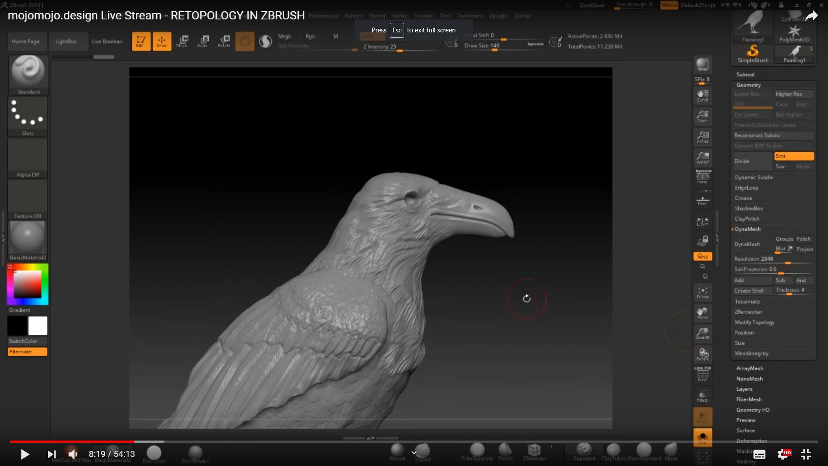
Task: Toggle the Transp transparency button
Action: [x=703, y=396]
